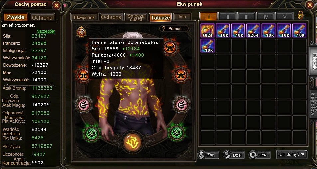Open the Ust. domyś. dropdown
This screenshot has height=169, width=317.
[291, 155]
